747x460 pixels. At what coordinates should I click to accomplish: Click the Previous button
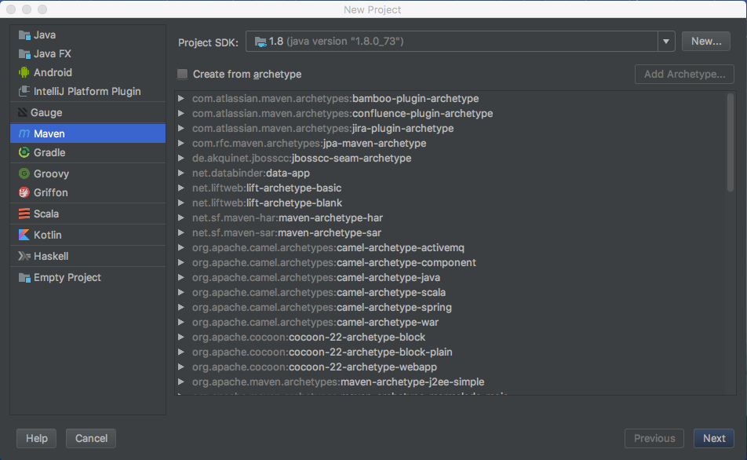tap(654, 438)
